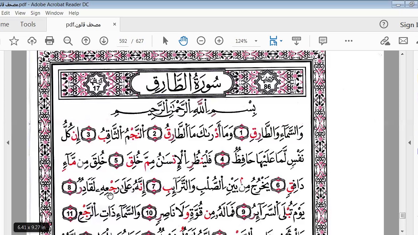The width and height of the screenshot is (418, 235).
Task: Select the مصحف قالون.pdf document tab
Action: 83,24
